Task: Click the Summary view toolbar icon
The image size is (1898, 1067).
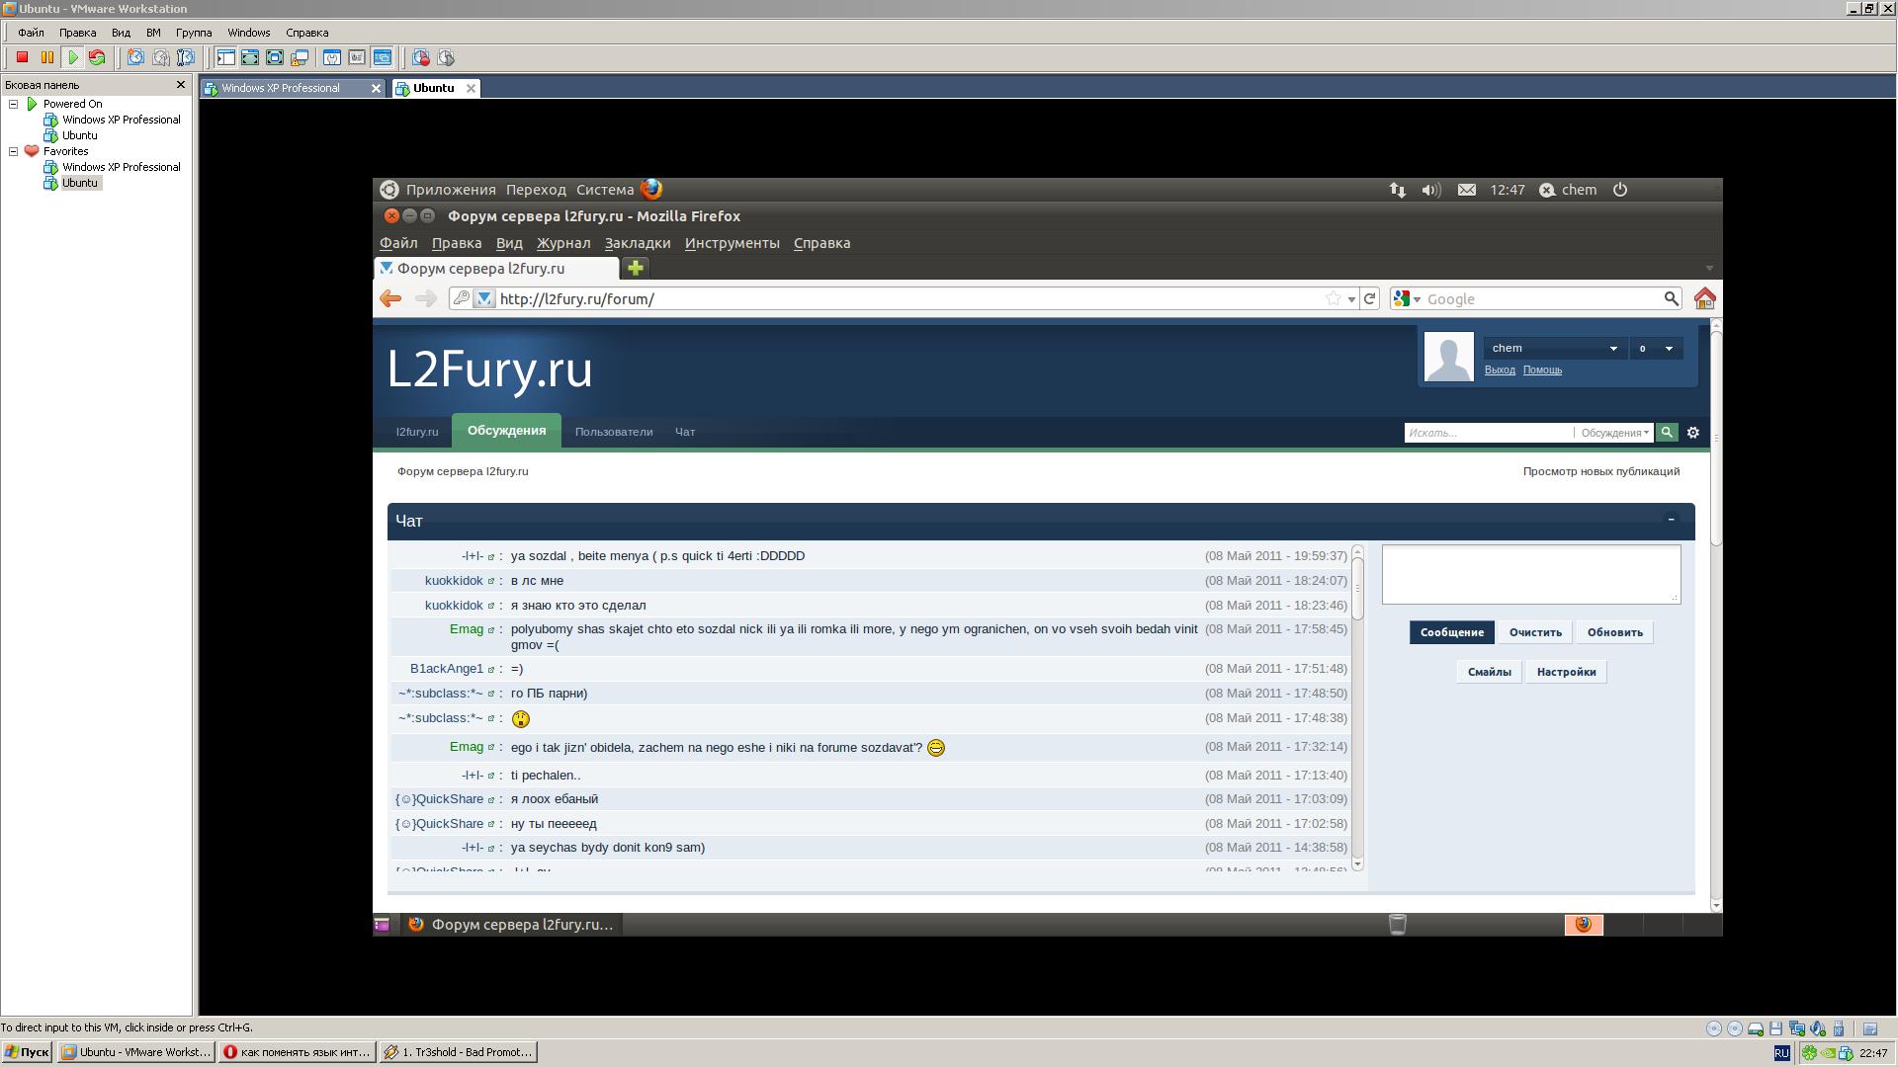Action: (x=332, y=57)
